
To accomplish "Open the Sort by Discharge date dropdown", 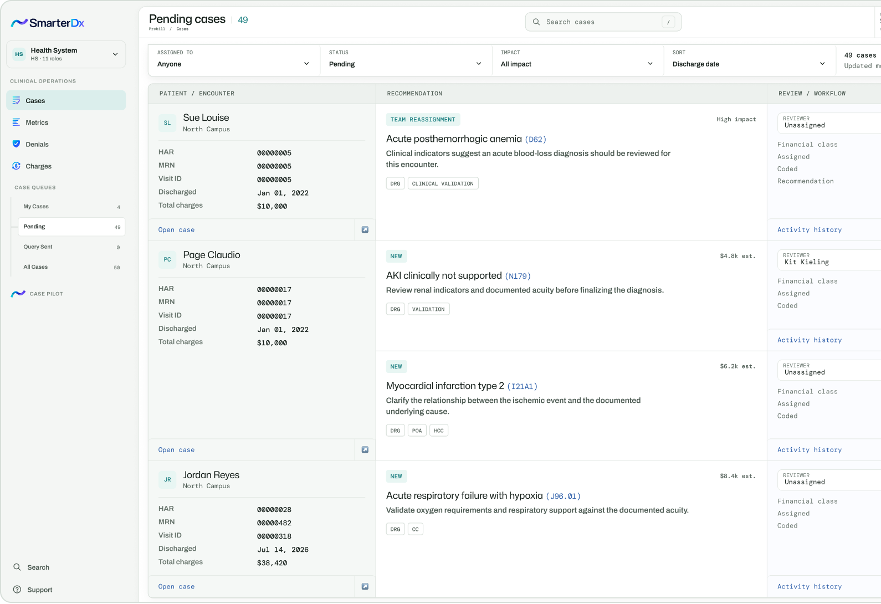I will point(750,60).
